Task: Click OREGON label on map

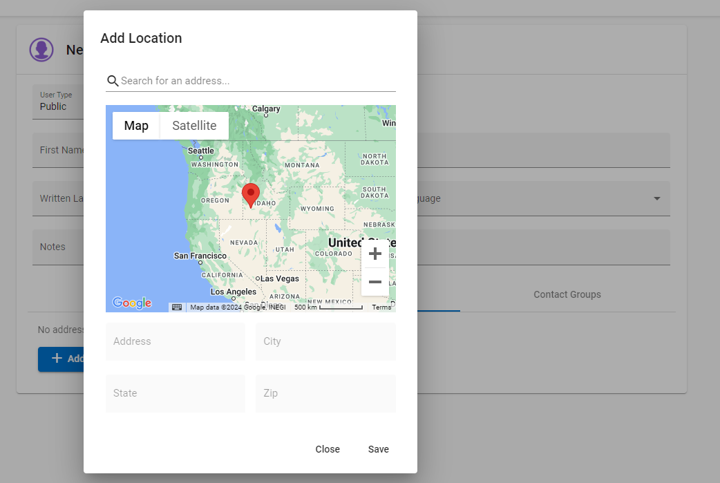Action: tap(215, 200)
